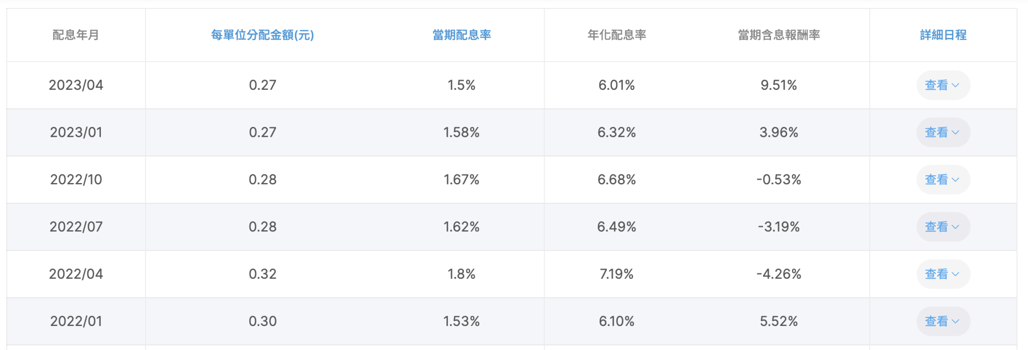Expand 查看 details for 2023/04 row
The height and width of the screenshot is (350, 1028).
tap(942, 85)
